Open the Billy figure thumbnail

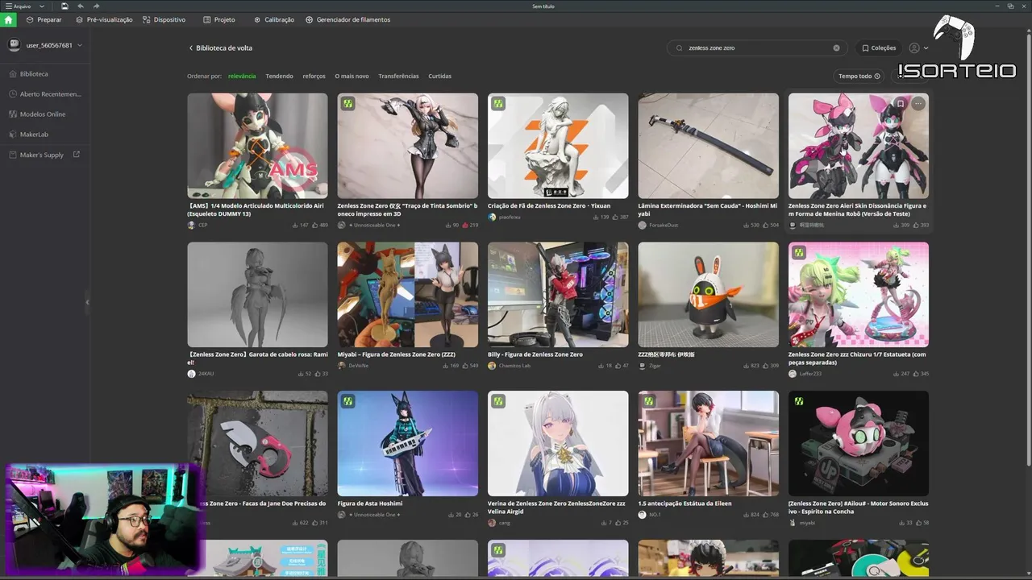pyautogui.click(x=558, y=295)
